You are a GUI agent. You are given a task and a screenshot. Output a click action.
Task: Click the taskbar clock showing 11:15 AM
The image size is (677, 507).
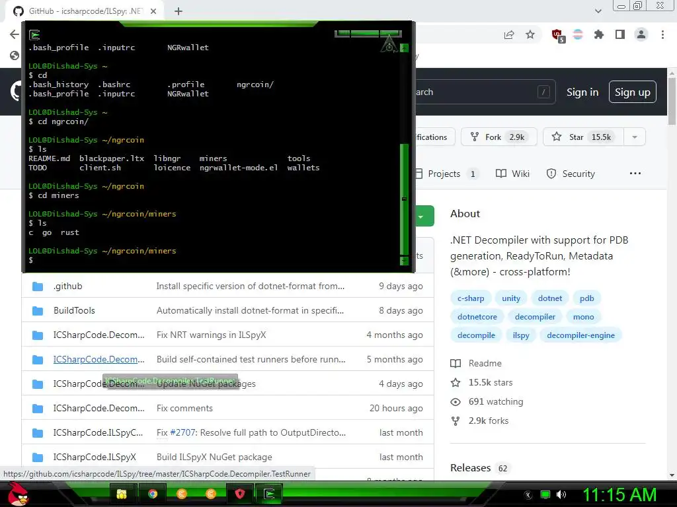620,494
